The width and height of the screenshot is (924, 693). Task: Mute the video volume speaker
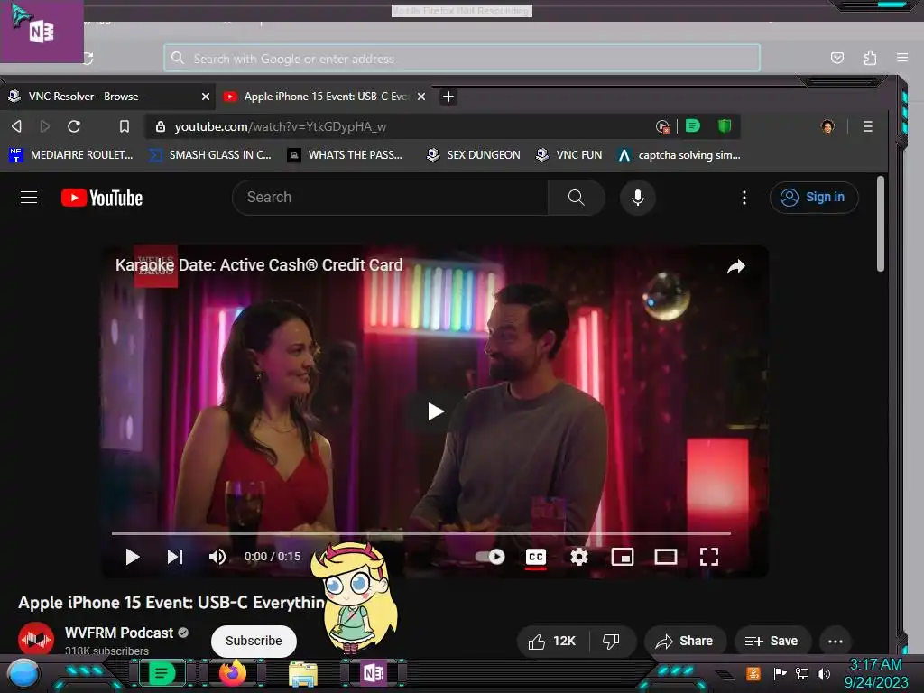pyautogui.click(x=217, y=557)
